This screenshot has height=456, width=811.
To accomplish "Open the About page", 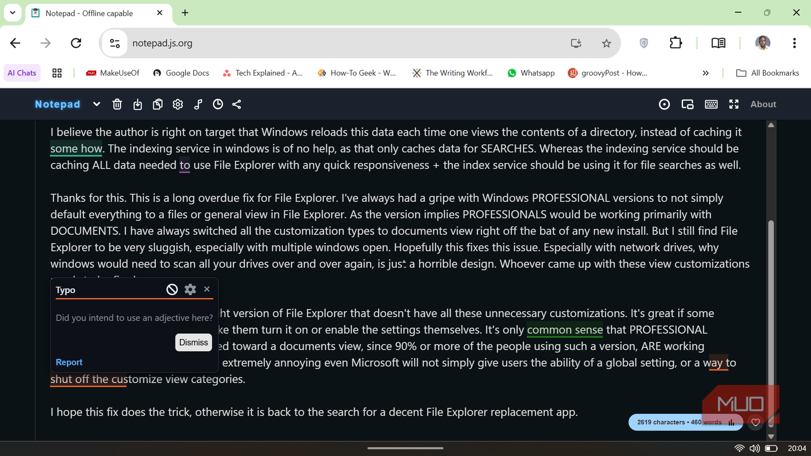I will click(763, 104).
